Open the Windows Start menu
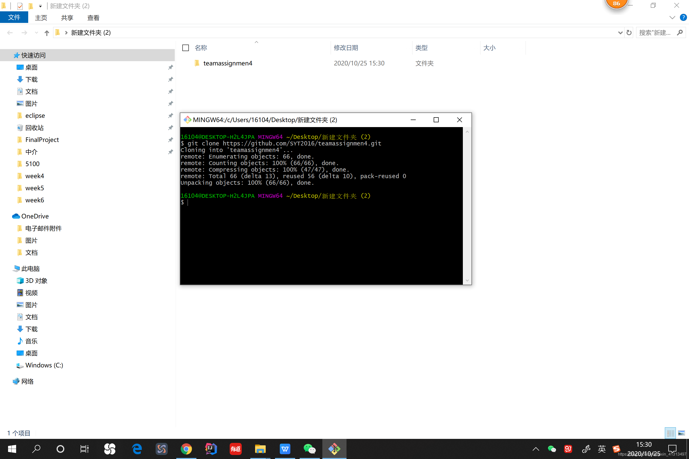This screenshot has width=689, height=459. tap(12, 449)
